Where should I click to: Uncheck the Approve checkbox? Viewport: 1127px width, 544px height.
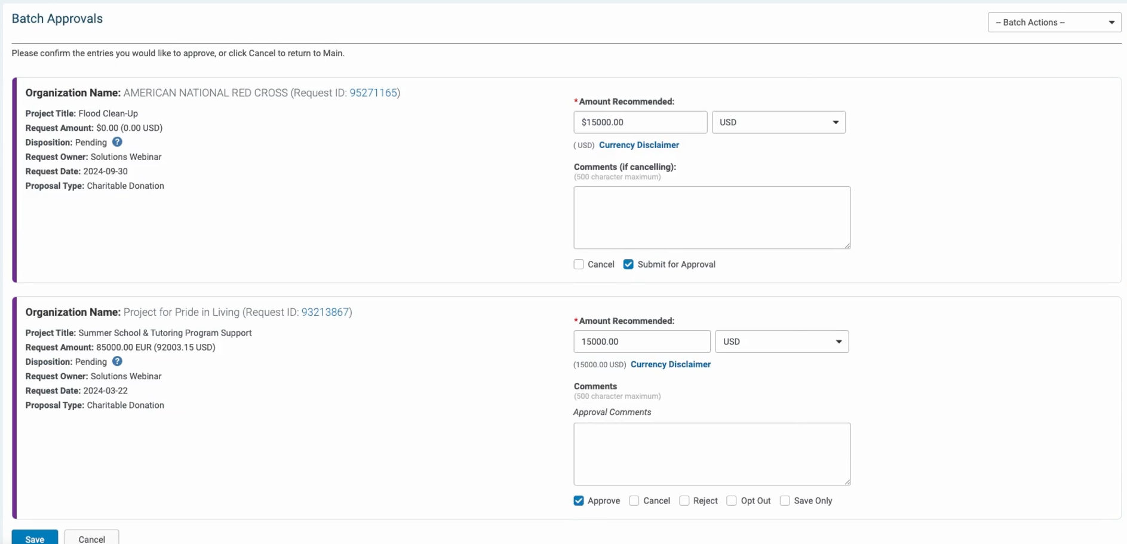(579, 501)
